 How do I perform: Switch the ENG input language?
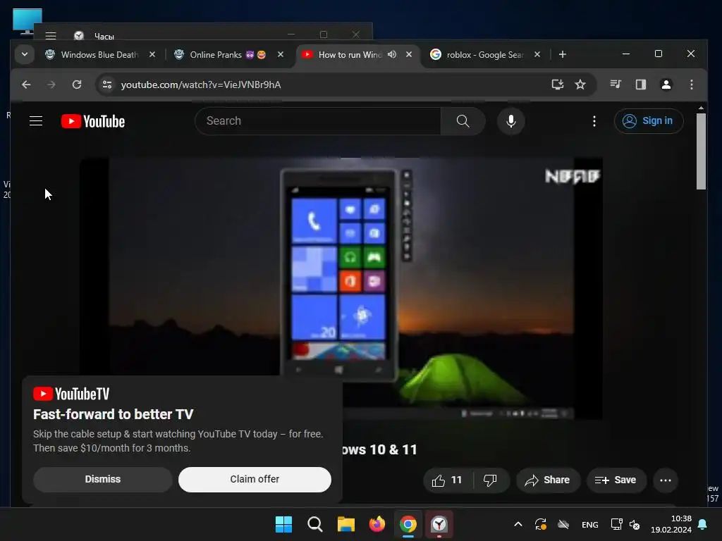tap(590, 524)
